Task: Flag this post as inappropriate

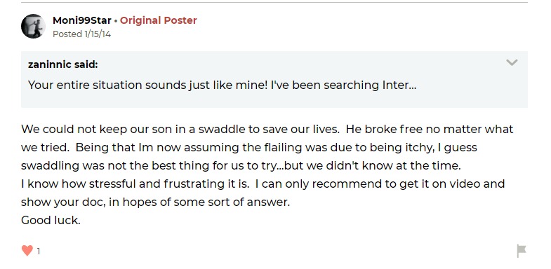Action: click(522, 251)
